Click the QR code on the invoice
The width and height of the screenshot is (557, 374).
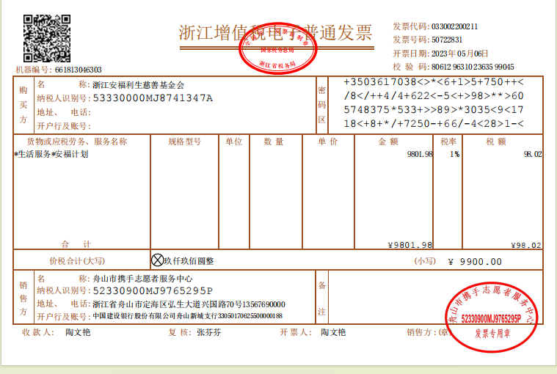pos(47,38)
